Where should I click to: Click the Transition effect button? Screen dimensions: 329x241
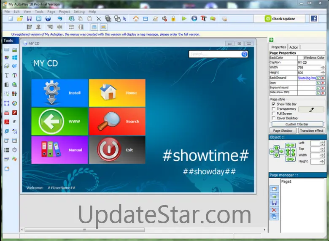(x=311, y=130)
